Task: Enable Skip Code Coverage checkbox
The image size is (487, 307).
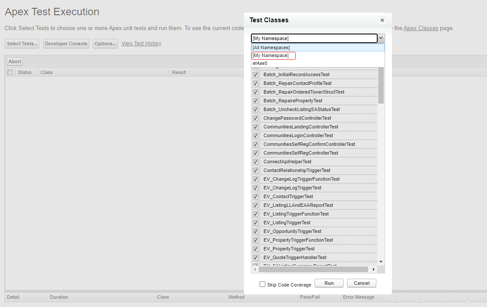Action: 262,284
